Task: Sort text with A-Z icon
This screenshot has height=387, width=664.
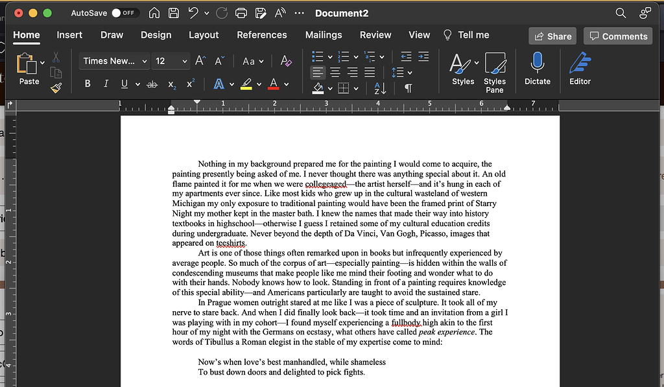Action: click(x=380, y=88)
